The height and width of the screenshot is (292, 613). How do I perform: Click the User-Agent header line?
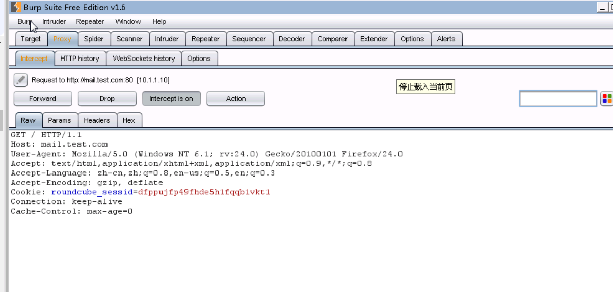coord(206,154)
